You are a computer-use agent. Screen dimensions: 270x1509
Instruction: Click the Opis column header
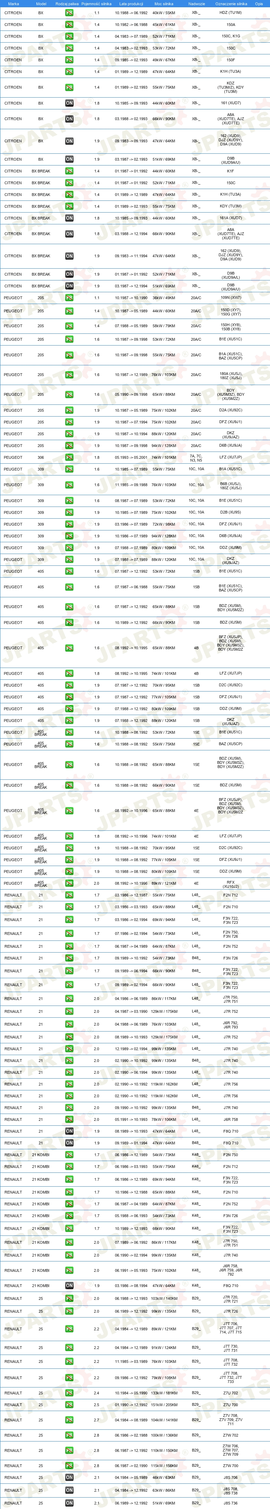(259, 3)
